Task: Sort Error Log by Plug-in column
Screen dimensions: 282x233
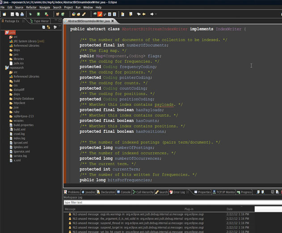Action: (x=205, y=209)
